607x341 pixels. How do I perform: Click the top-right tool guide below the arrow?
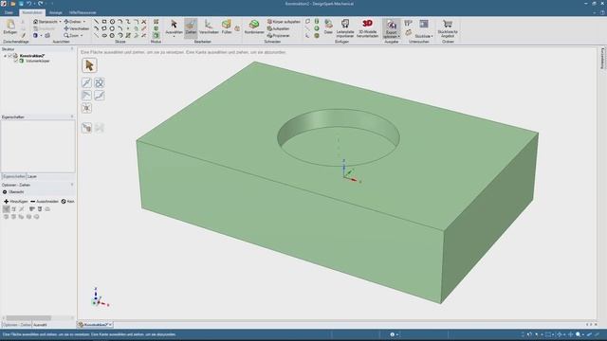(100, 82)
